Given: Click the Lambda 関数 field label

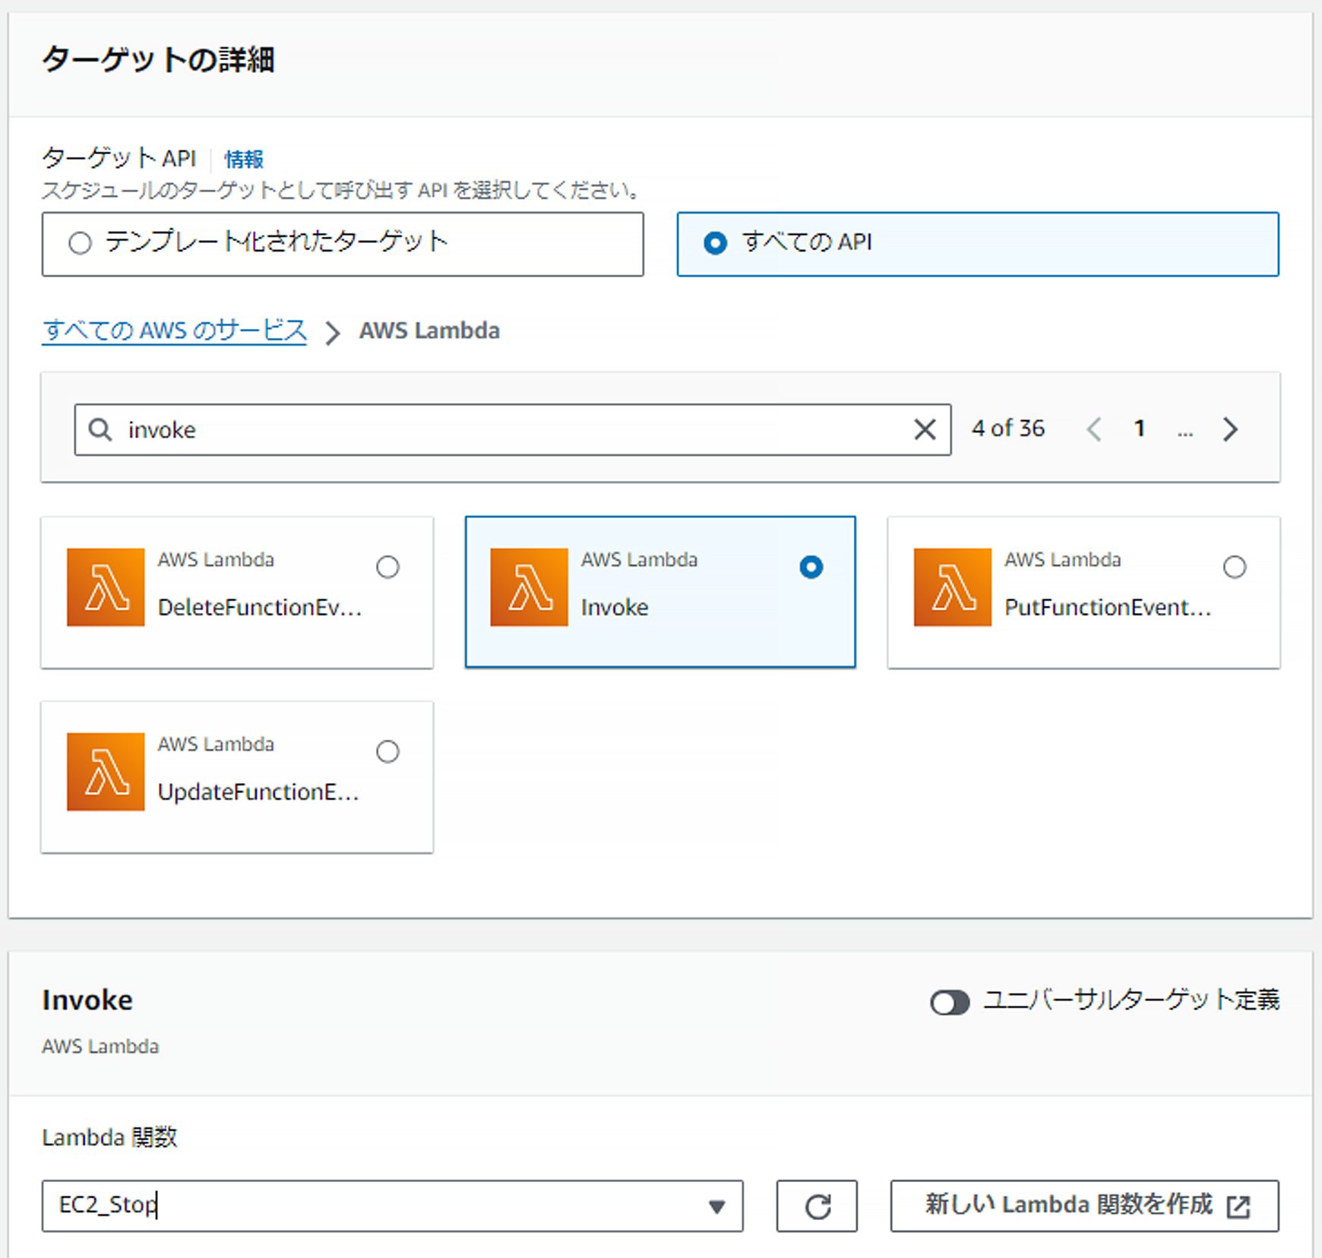Looking at the screenshot, I should point(109,1137).
